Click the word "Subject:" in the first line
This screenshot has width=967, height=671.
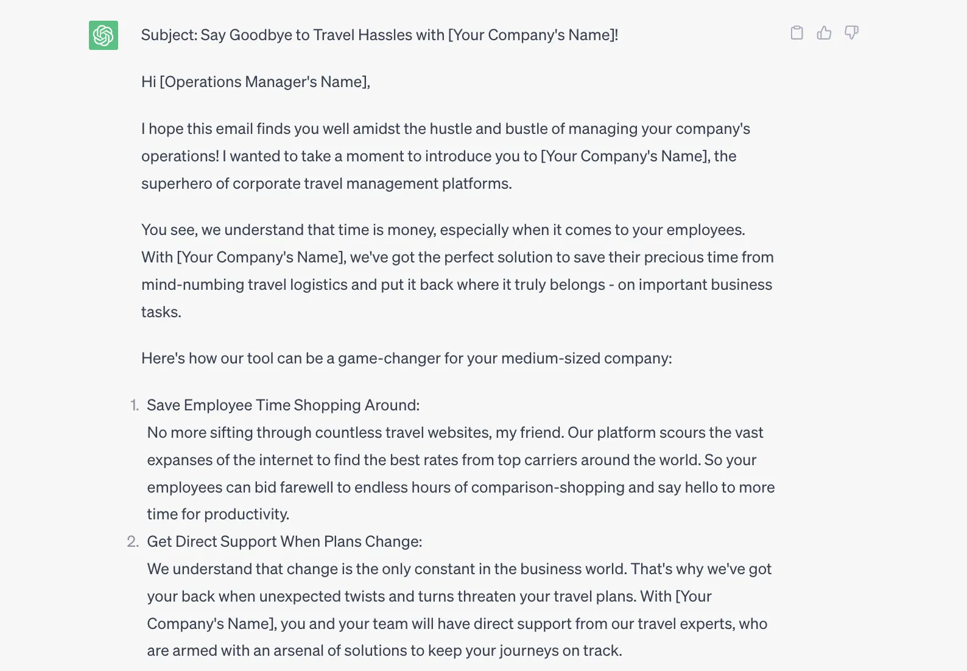[169, 35]
